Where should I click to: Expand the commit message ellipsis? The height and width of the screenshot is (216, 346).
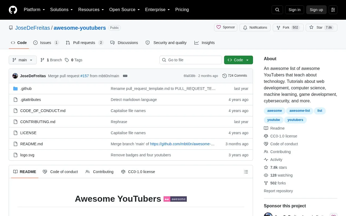[125, 76]
